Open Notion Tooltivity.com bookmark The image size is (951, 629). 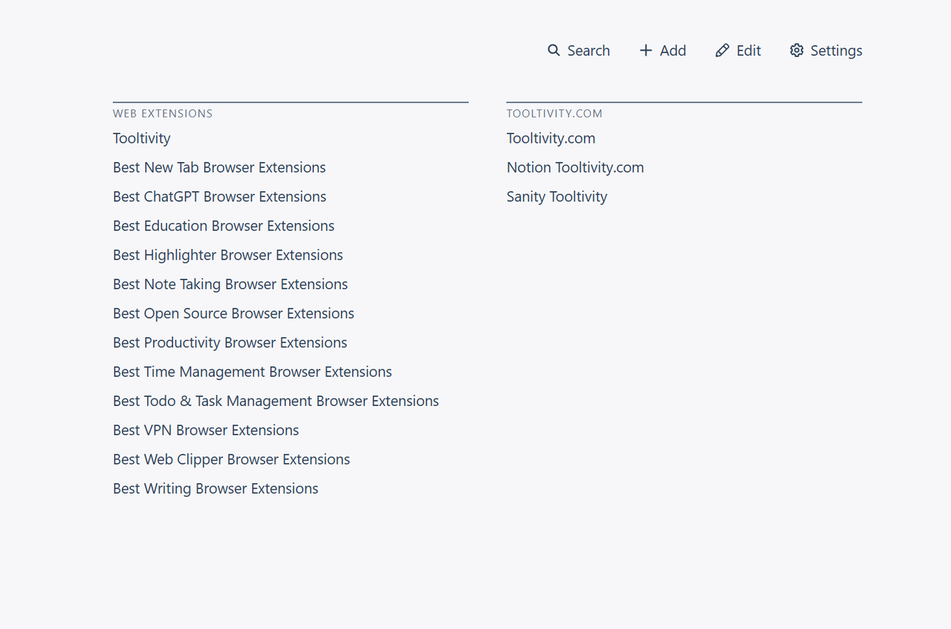click(575, 167)
